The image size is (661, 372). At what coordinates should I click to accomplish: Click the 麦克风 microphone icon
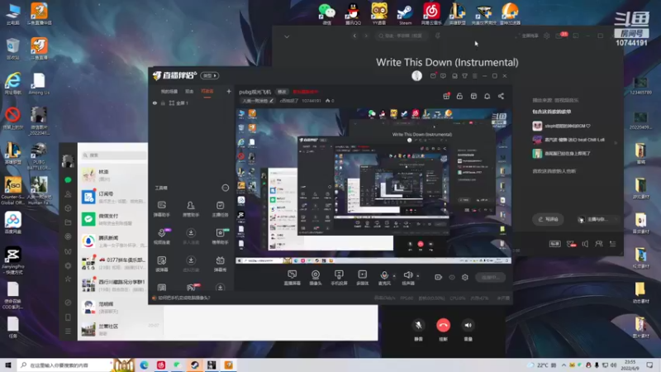coord(384,277)
